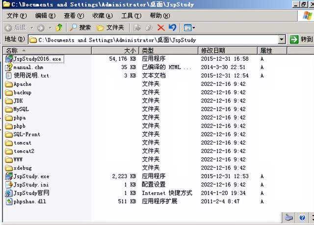This screenshot has width=314, height=225.
Task: Click the 54,176 KB size cell
Action: pyautogui.click(x=123, y=59)
